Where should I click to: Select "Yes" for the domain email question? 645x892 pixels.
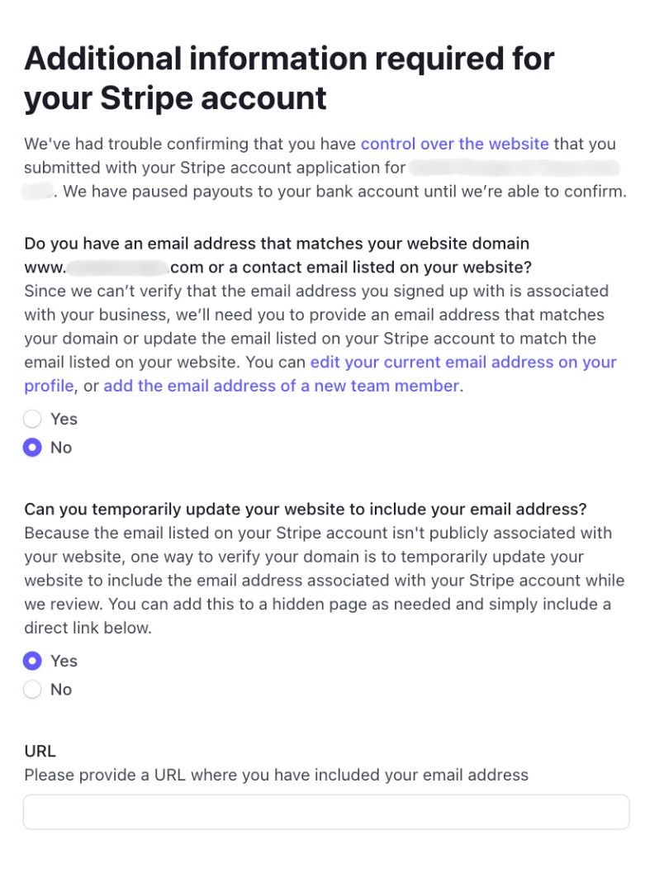32,419
